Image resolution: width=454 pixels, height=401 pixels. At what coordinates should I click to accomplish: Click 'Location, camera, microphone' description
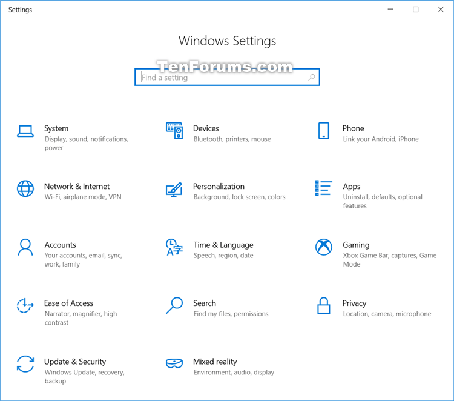point(387,314)
